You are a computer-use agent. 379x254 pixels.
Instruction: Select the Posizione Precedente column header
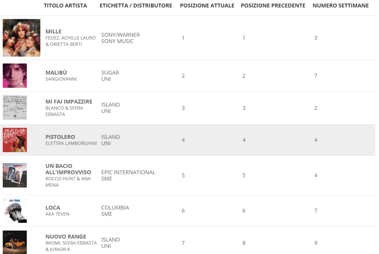point(273,6)
